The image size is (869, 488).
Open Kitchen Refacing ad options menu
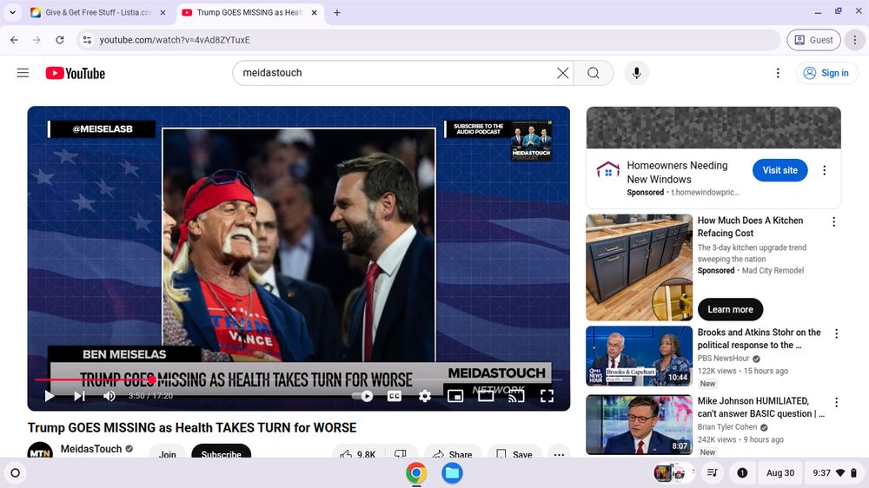click(833, 221)
